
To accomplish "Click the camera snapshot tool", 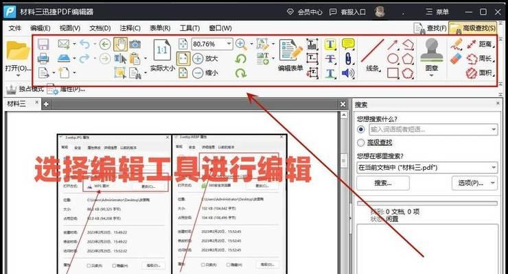I will [135, 44].
